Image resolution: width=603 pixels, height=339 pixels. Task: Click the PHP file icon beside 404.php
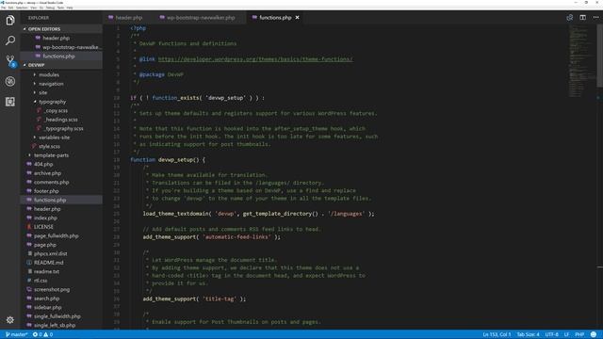coord(29,164)
